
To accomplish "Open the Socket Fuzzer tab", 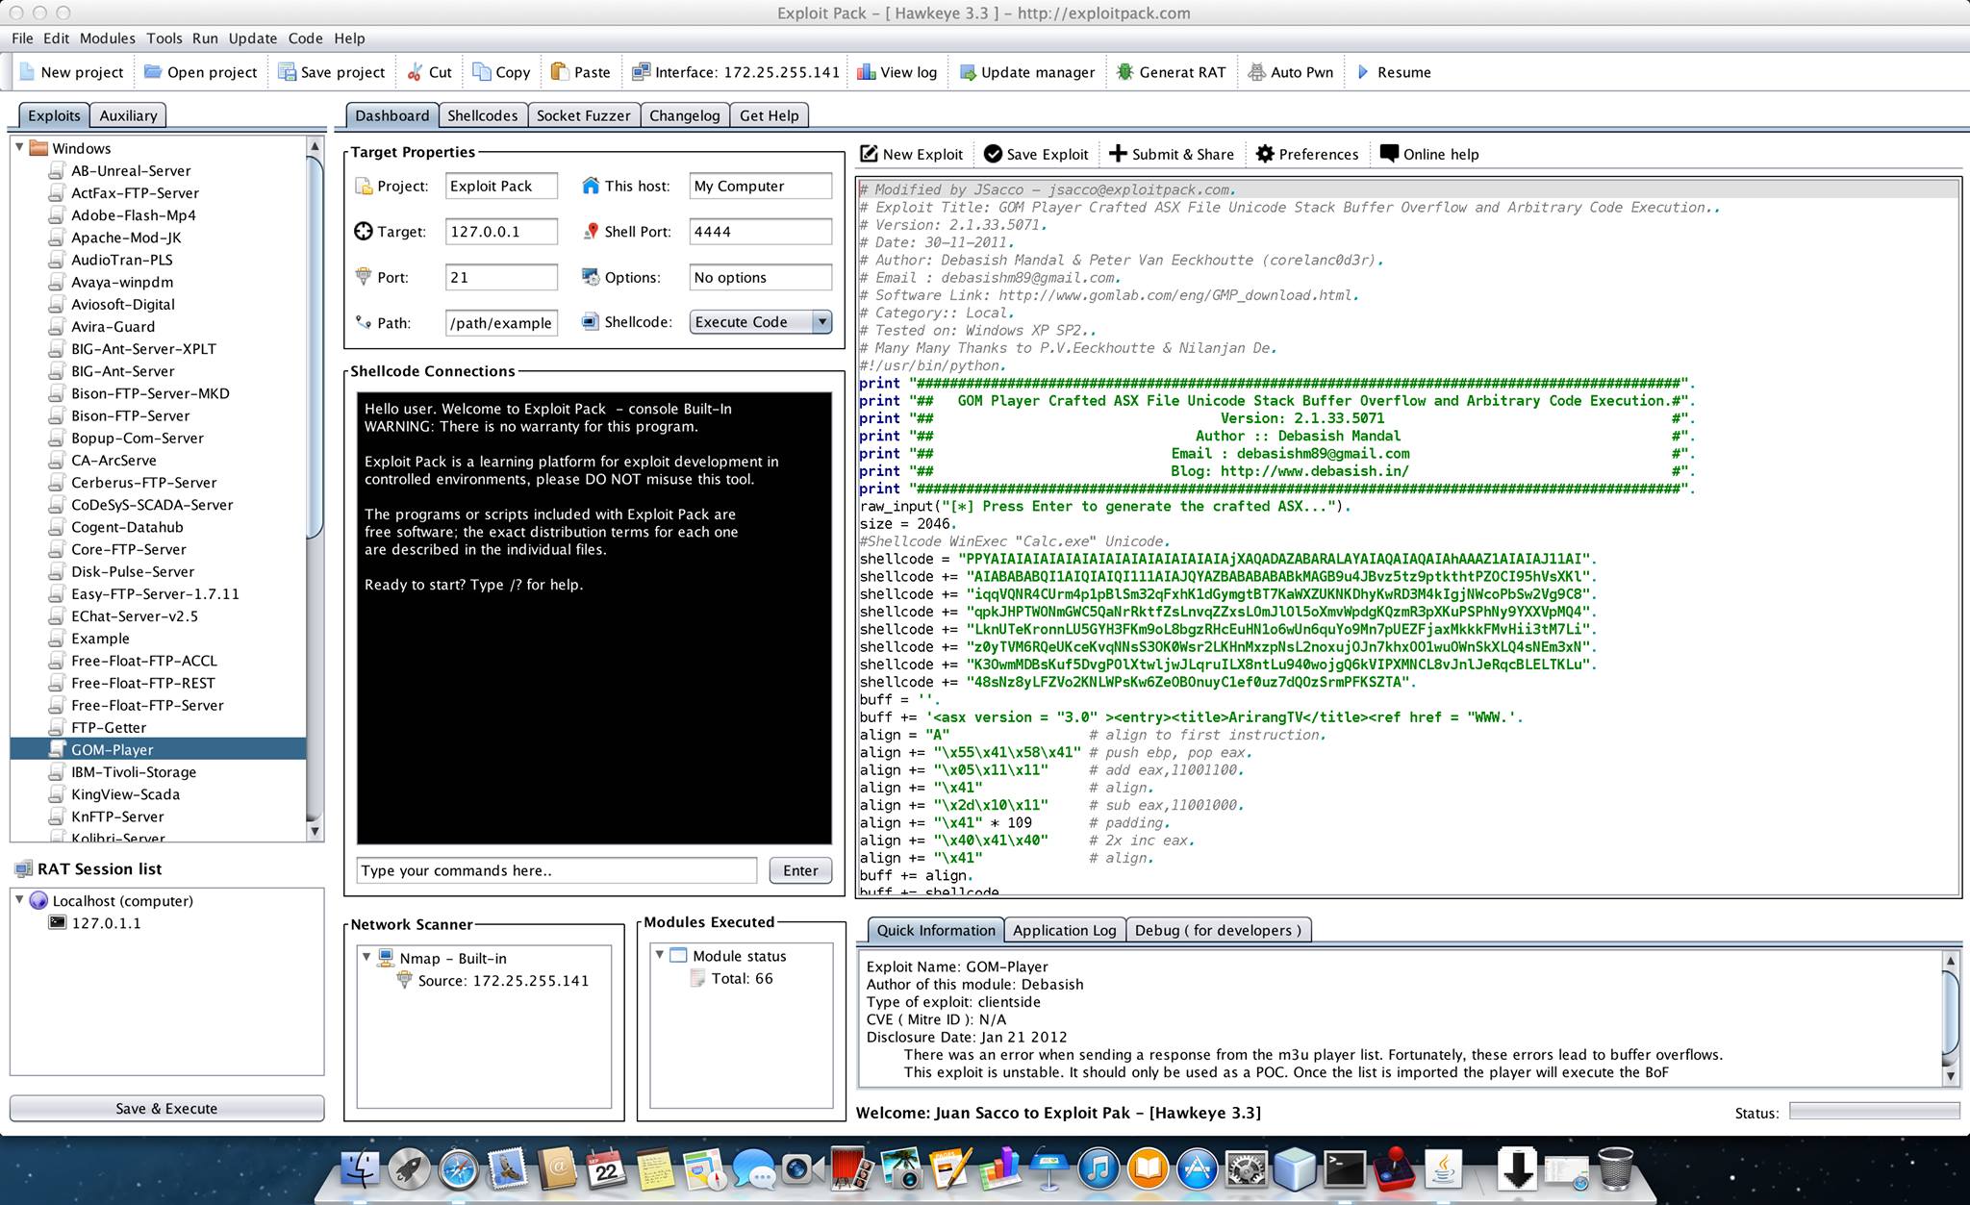I will coord(583,115).
